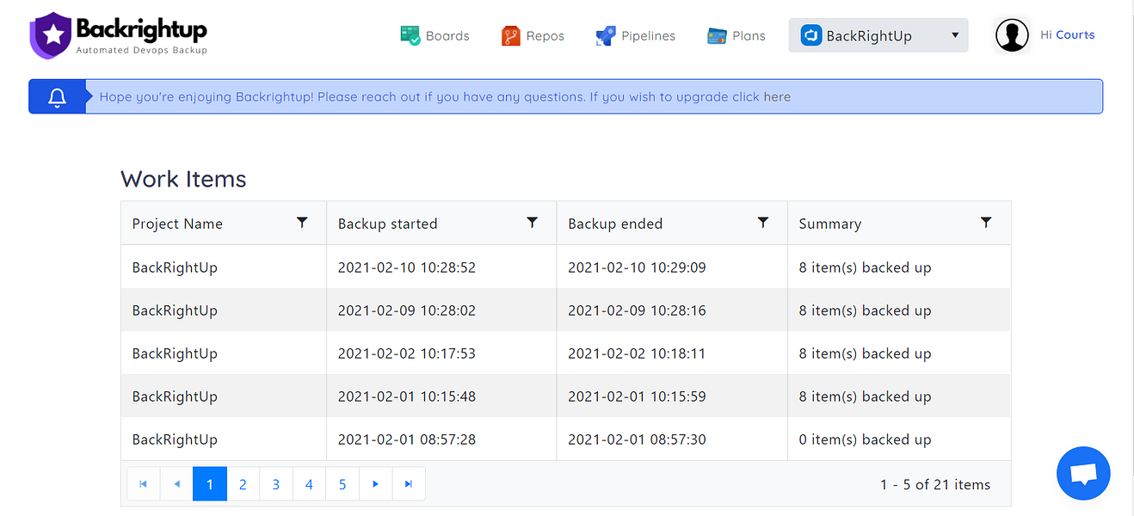The image size is (1134, 516).
Task: Sort by Backup ended header
Action: pos(615,224)
